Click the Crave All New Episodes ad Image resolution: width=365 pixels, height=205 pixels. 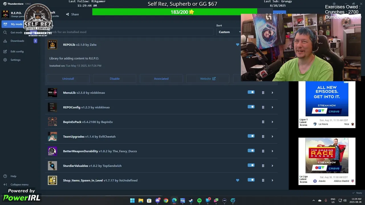click(327, 99)
